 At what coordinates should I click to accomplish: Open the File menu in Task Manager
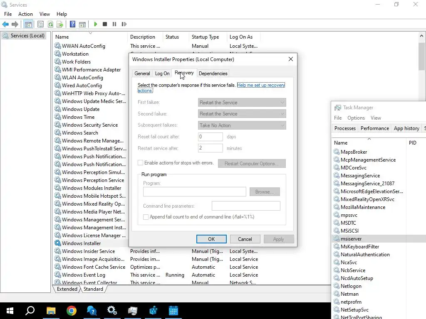338,118
